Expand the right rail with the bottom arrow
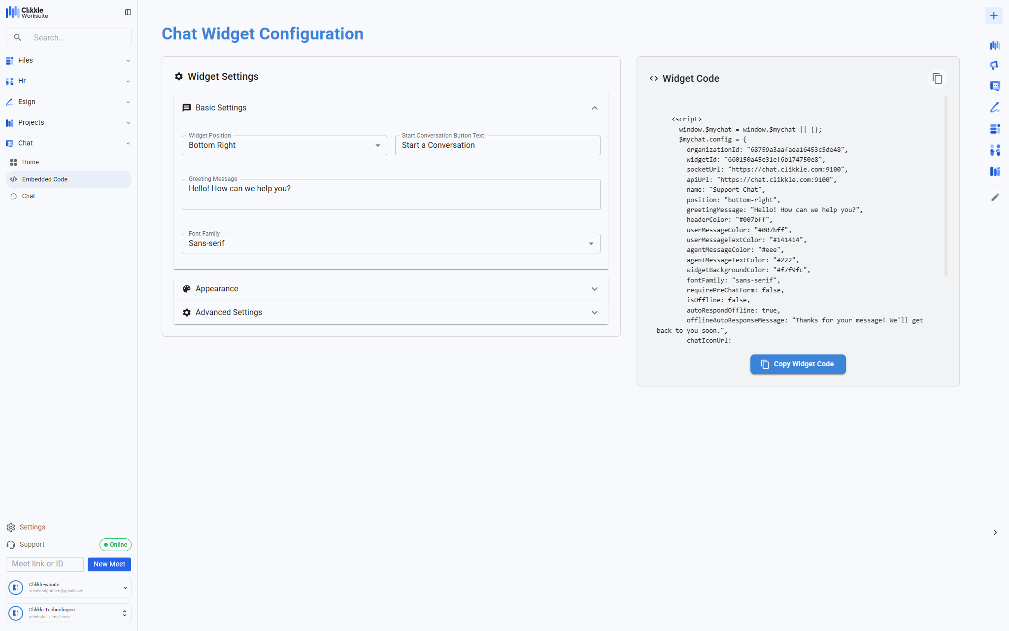This screenshot has width=1009, height=631. click(995, 532)
